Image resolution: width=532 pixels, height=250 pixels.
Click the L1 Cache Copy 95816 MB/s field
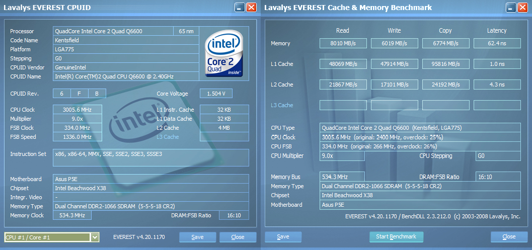coord(446,64)
